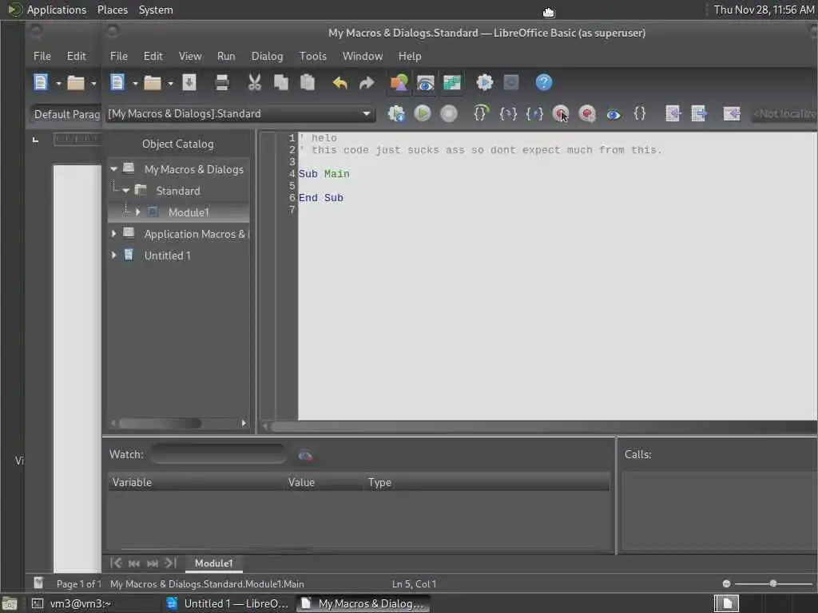Expand Application Macros & Dialogs node

tap(113, 234)
